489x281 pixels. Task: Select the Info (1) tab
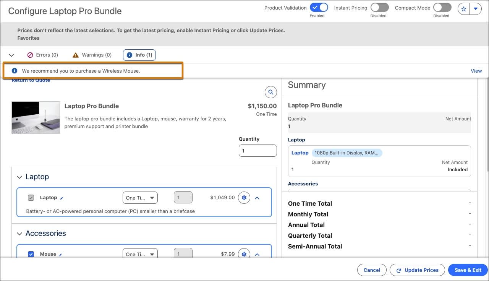139,55
